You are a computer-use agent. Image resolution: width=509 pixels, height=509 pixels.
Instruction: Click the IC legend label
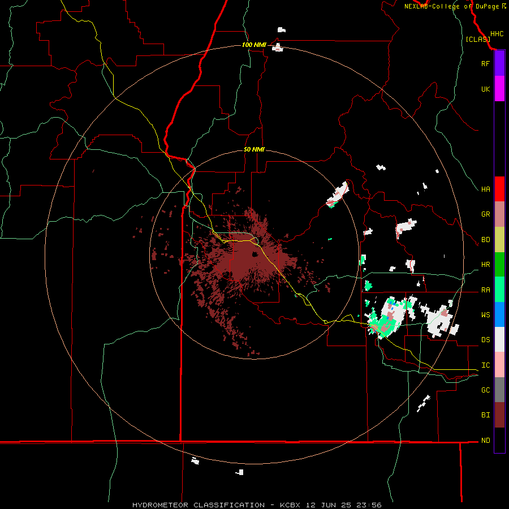485,365
